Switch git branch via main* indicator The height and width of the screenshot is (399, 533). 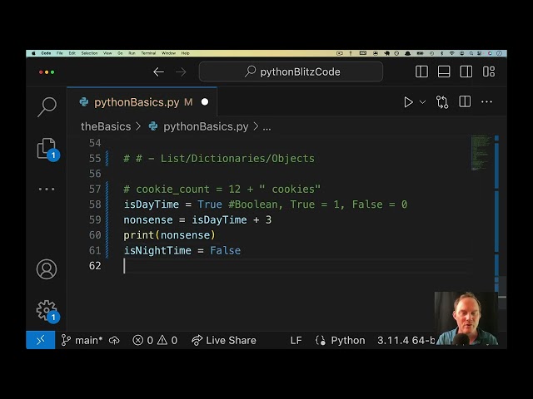pos(82,340)
